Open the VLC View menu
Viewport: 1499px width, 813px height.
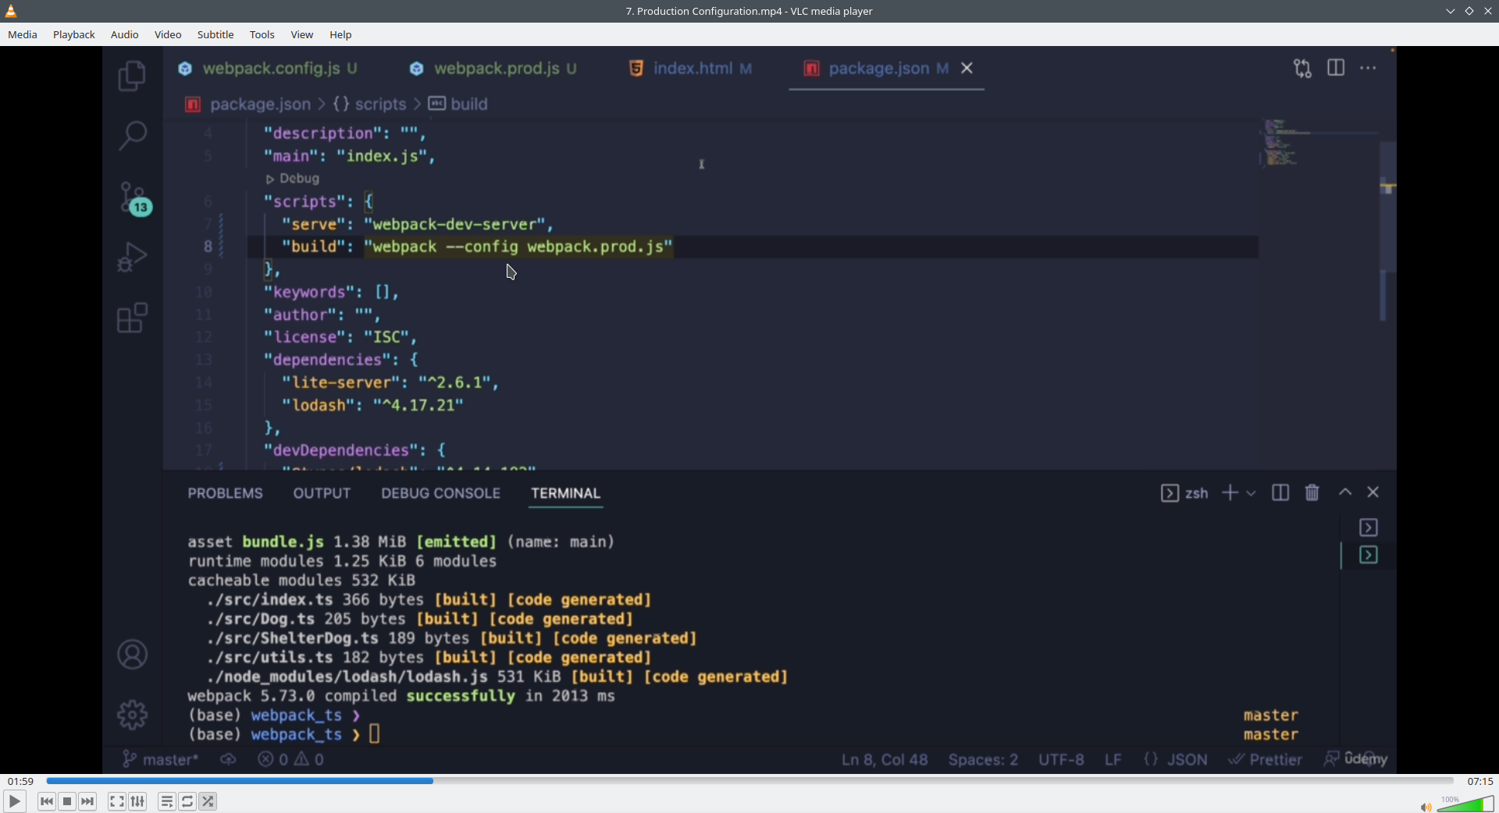point(302,34)
